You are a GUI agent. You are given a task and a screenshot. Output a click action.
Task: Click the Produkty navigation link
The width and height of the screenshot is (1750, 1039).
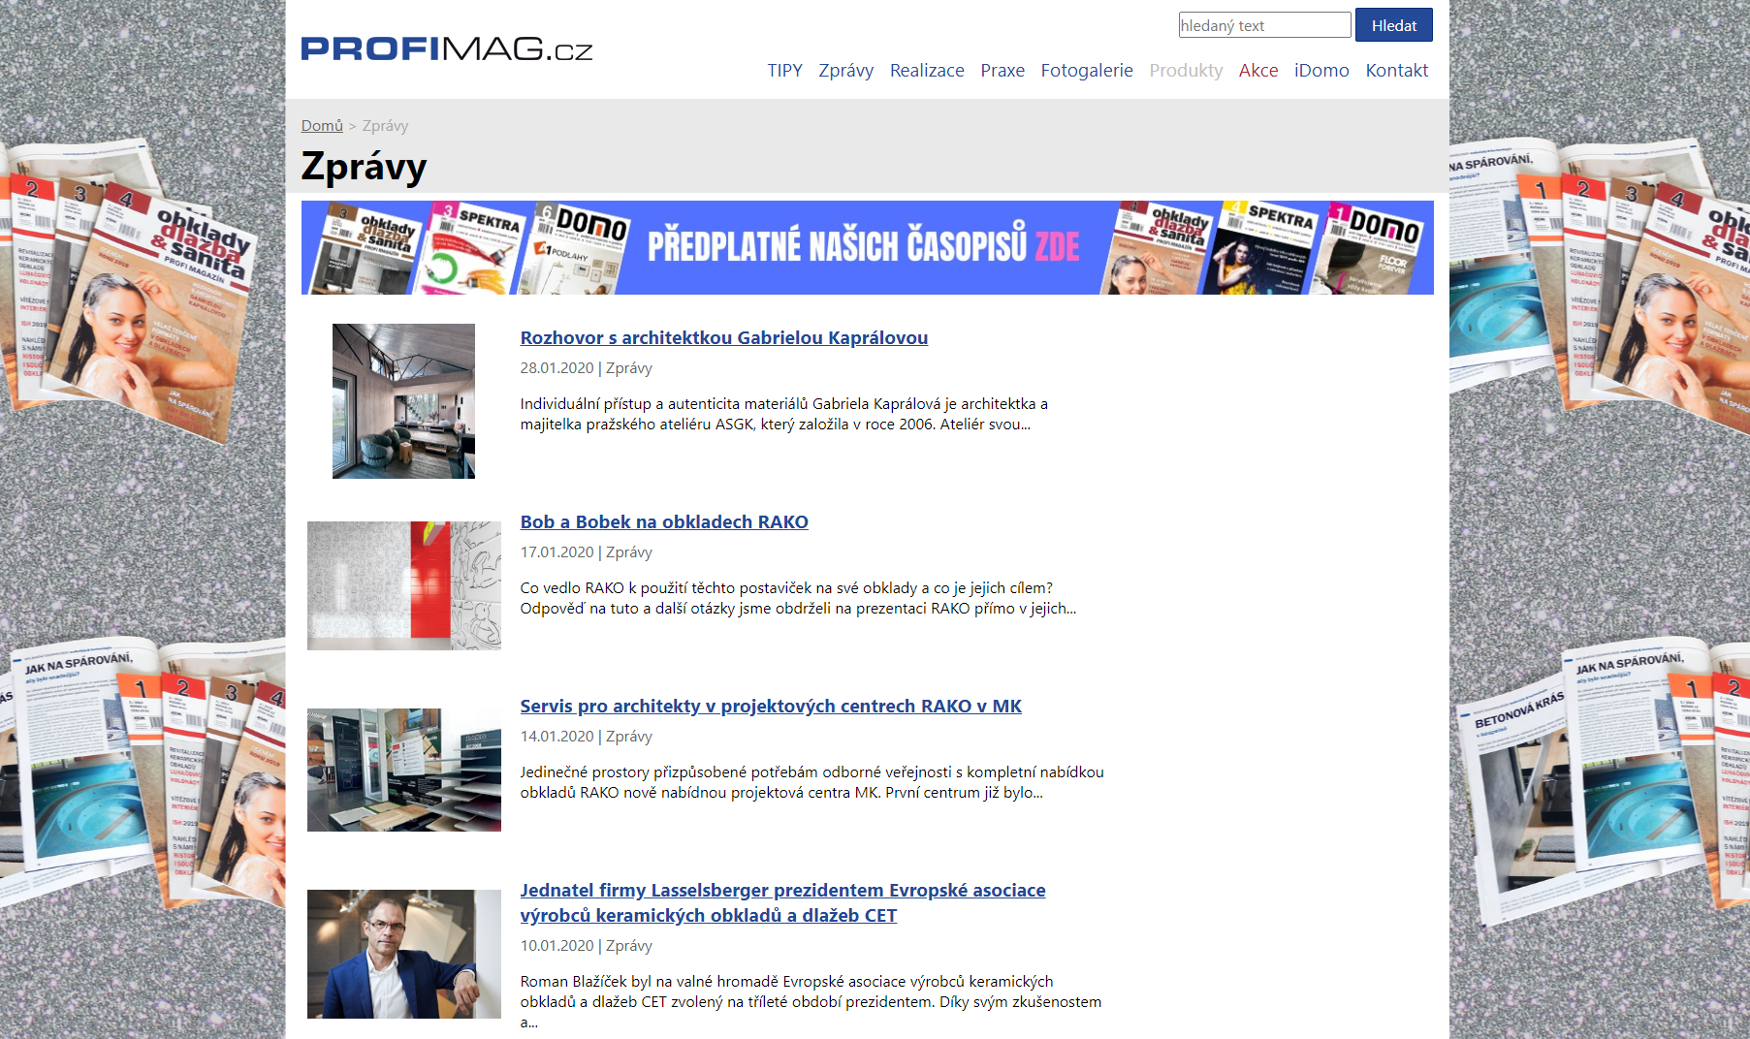pos(1185,71)
